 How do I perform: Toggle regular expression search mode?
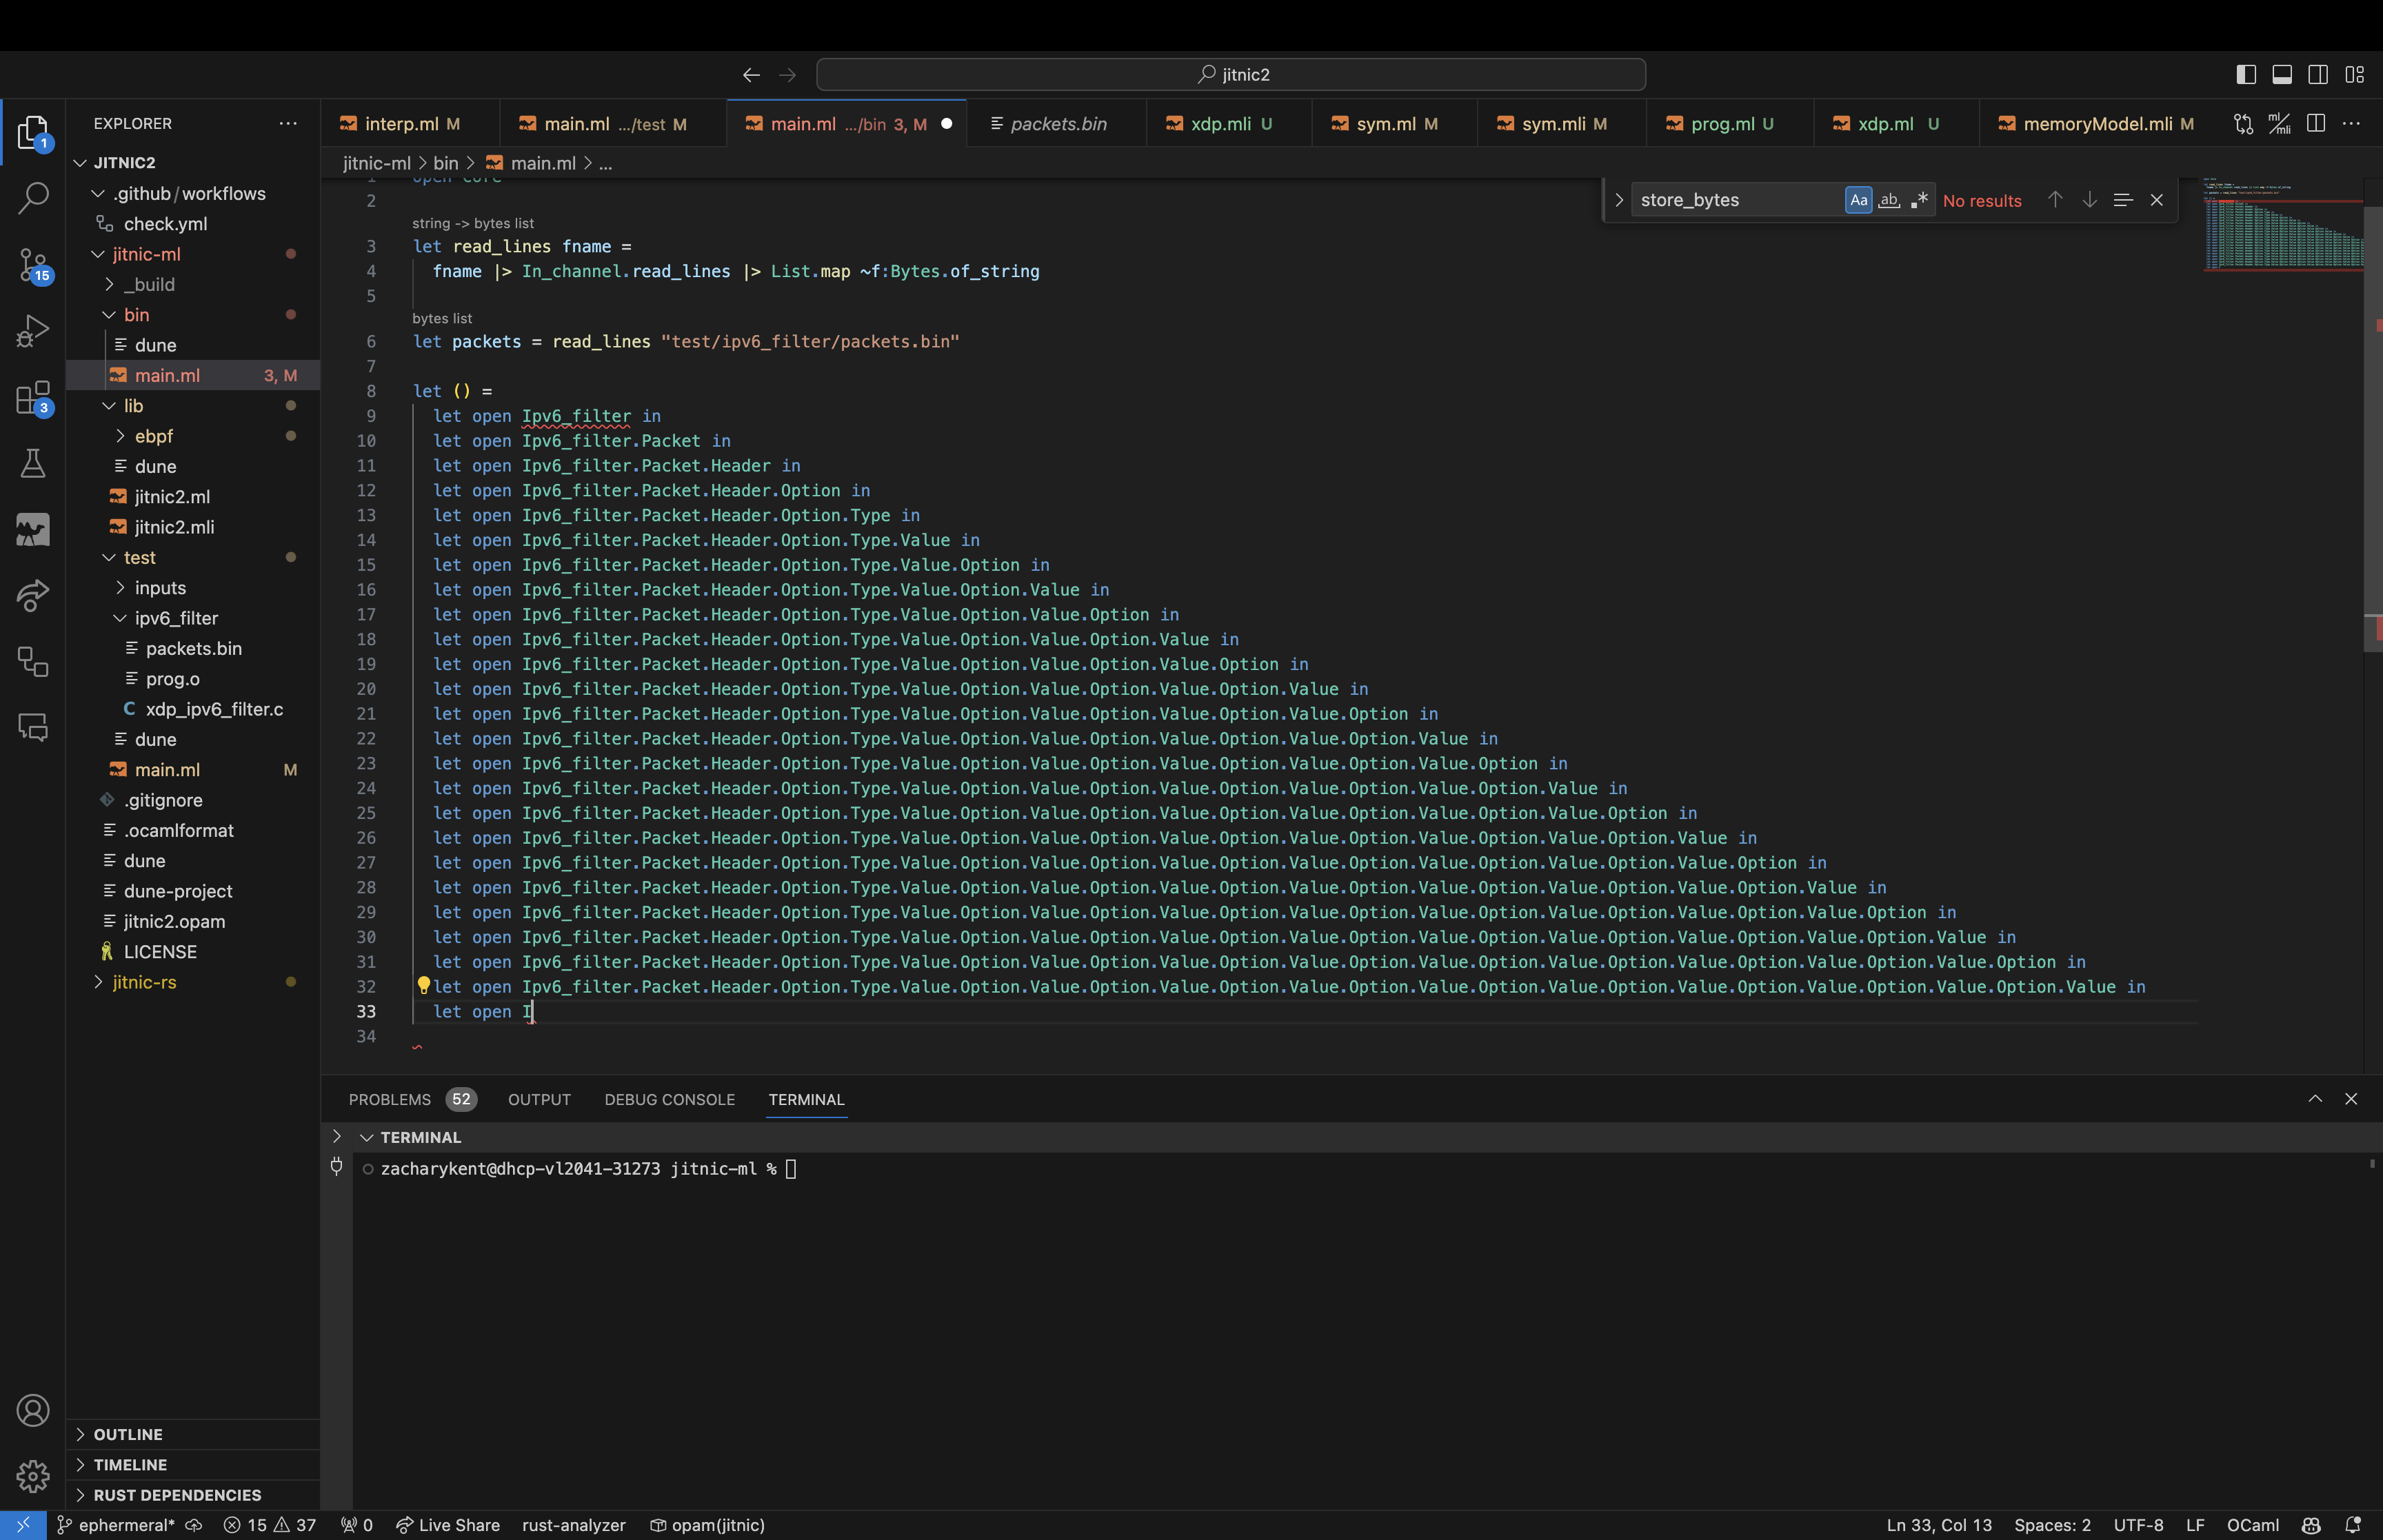[x=1920, y=200]
